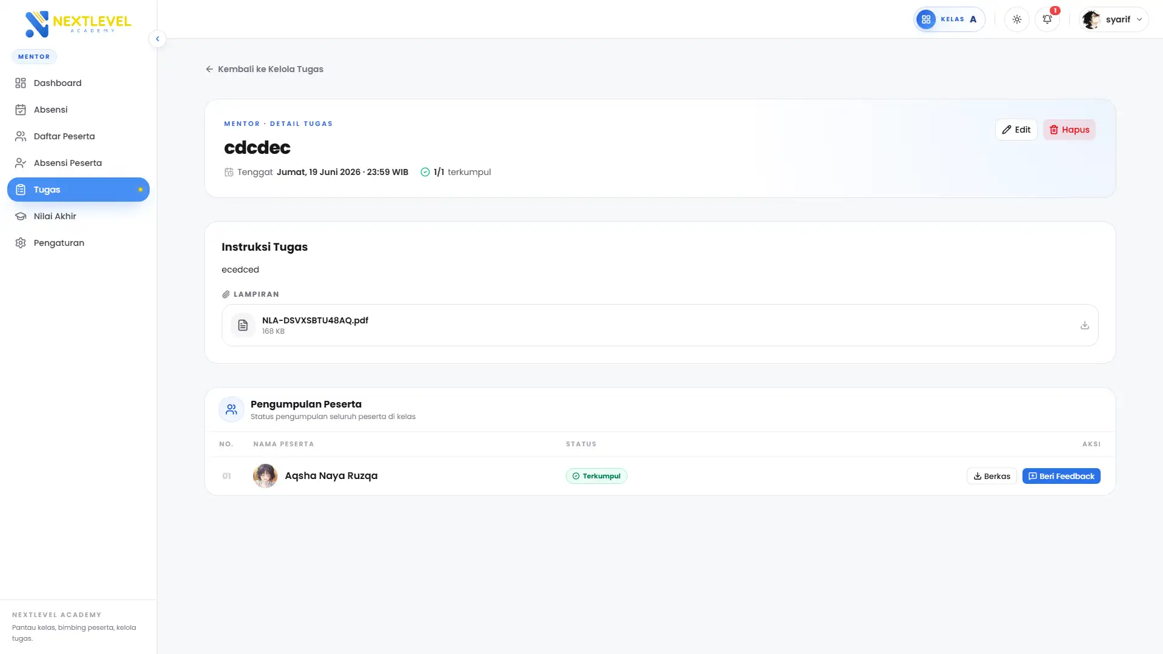
Task: Click the Dashboard grid icon
Action: click(21, 83)
